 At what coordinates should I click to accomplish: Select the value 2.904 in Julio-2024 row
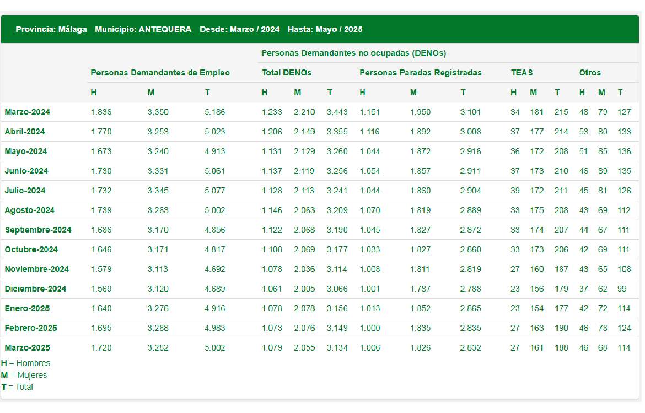coord(470,191)
